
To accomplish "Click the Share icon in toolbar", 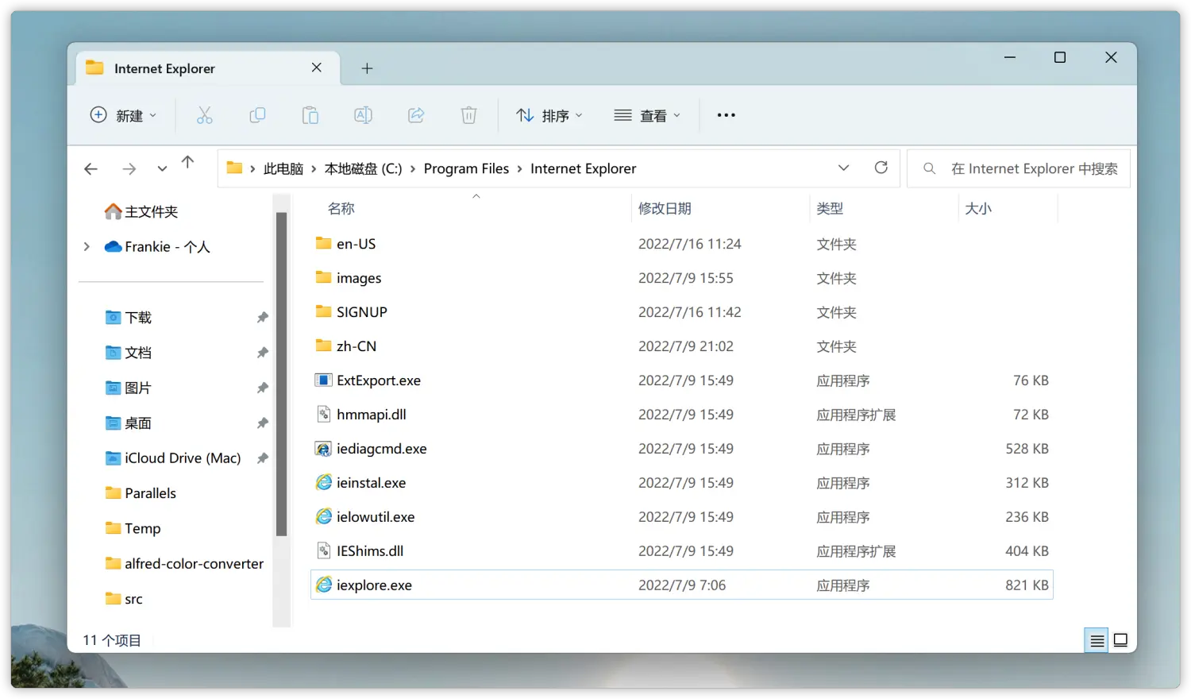I will pyautogui.click(x=416, y=115).
